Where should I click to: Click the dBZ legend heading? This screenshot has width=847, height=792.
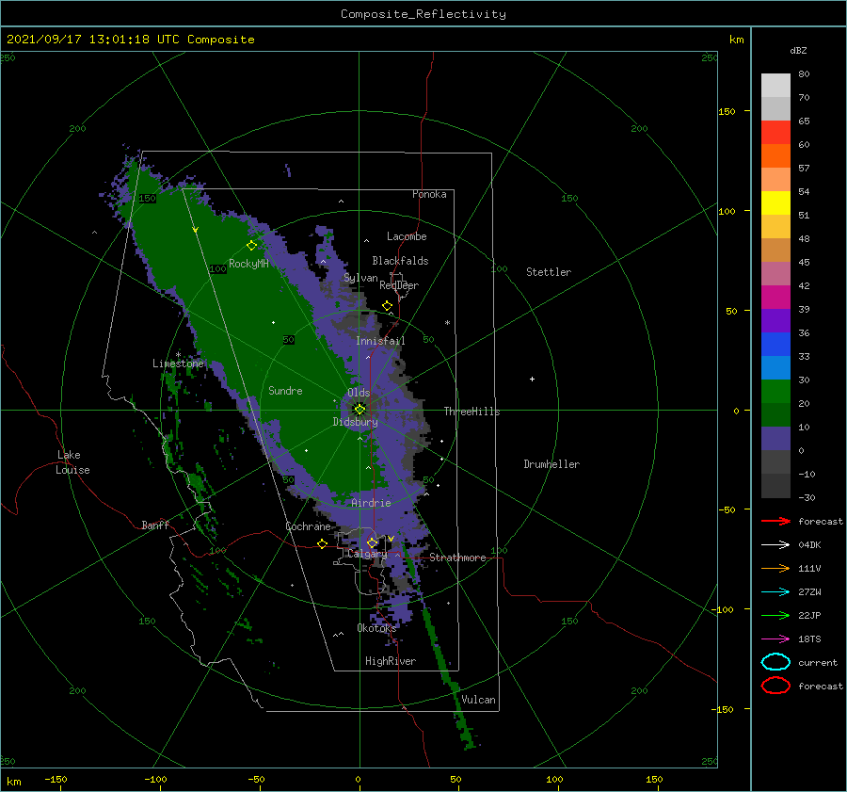(x=798, y=51)
